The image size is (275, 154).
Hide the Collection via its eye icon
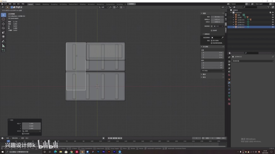[273, 13]
